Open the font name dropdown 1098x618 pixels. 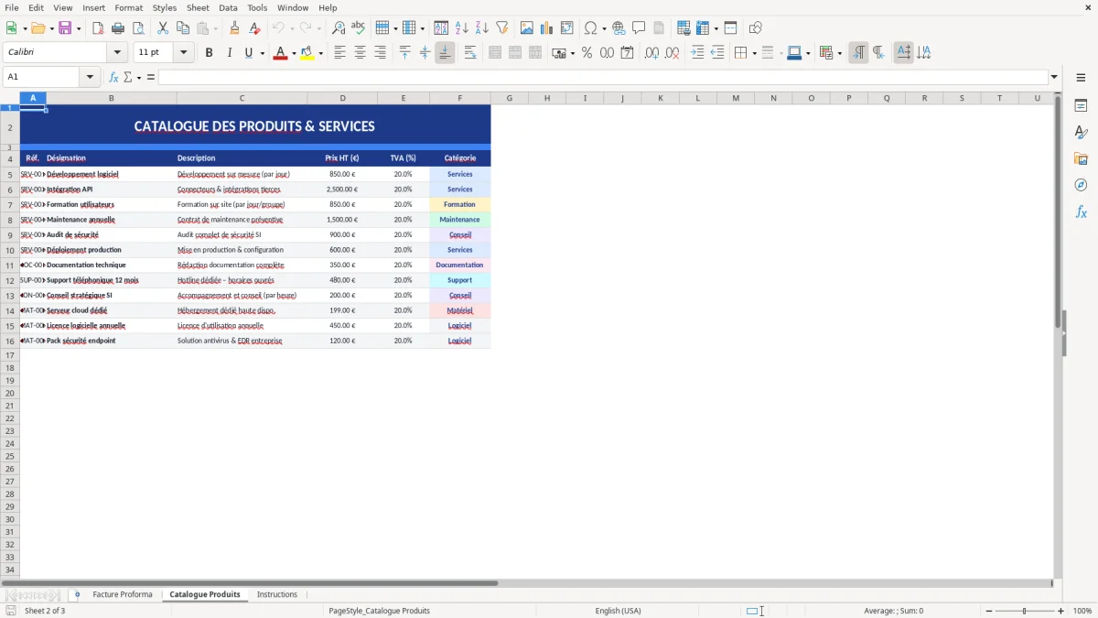[x=115, y=52]
